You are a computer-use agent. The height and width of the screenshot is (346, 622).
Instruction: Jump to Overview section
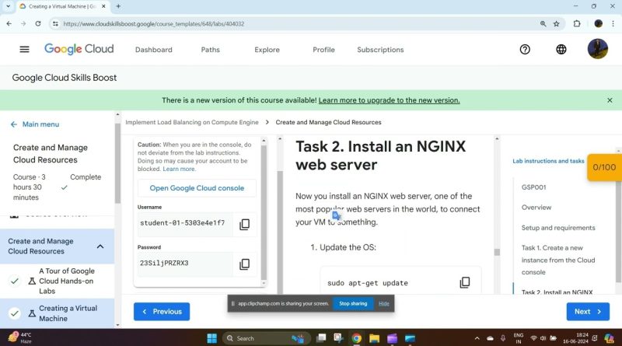pyautogui.click(x=536, y=207)
